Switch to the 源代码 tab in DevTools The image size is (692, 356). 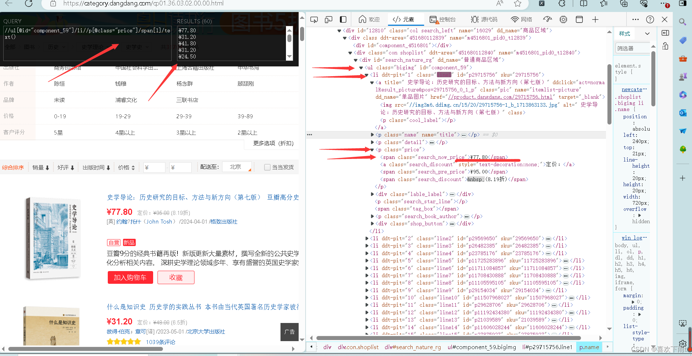[484, 20]
